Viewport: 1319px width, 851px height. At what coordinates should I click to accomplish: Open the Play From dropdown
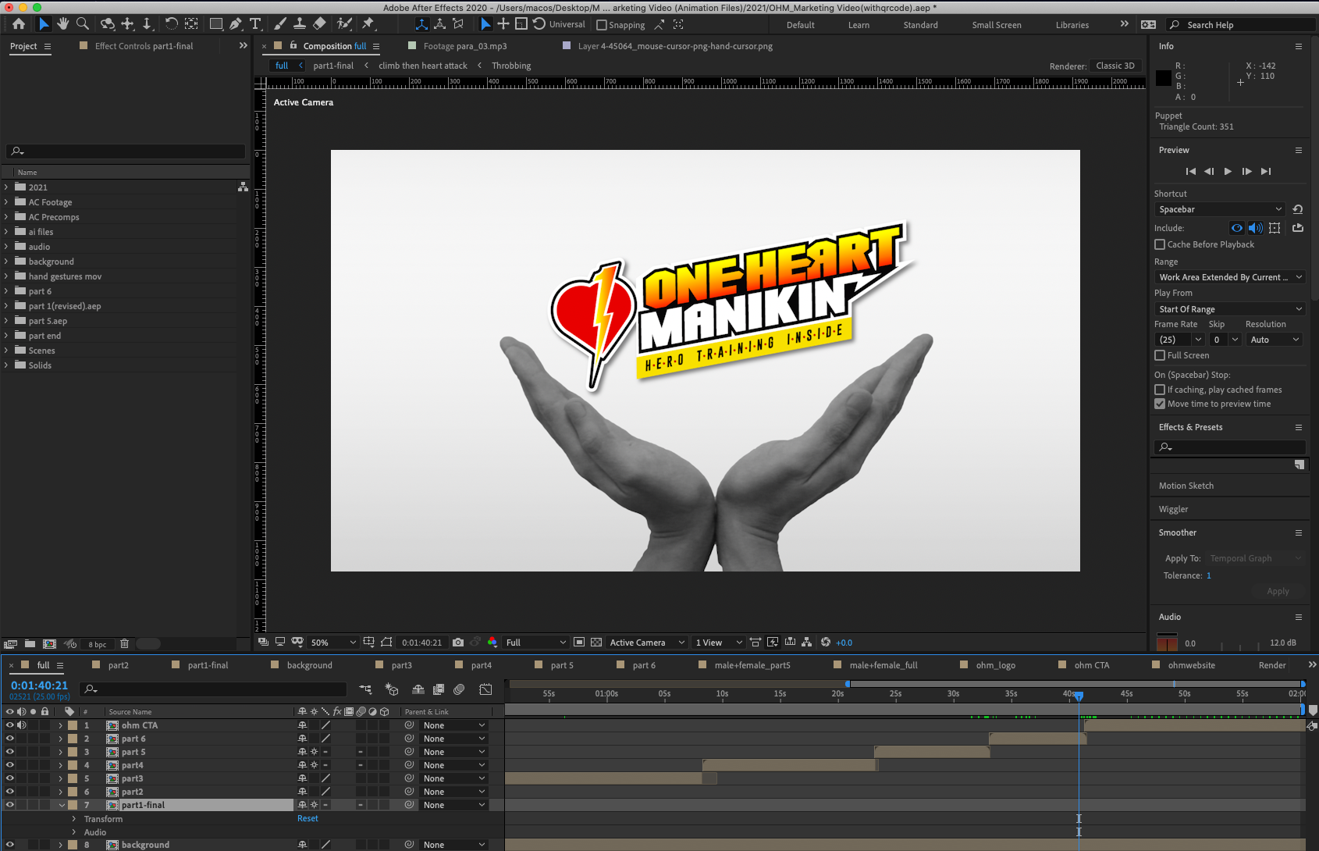click(1229, 309)
